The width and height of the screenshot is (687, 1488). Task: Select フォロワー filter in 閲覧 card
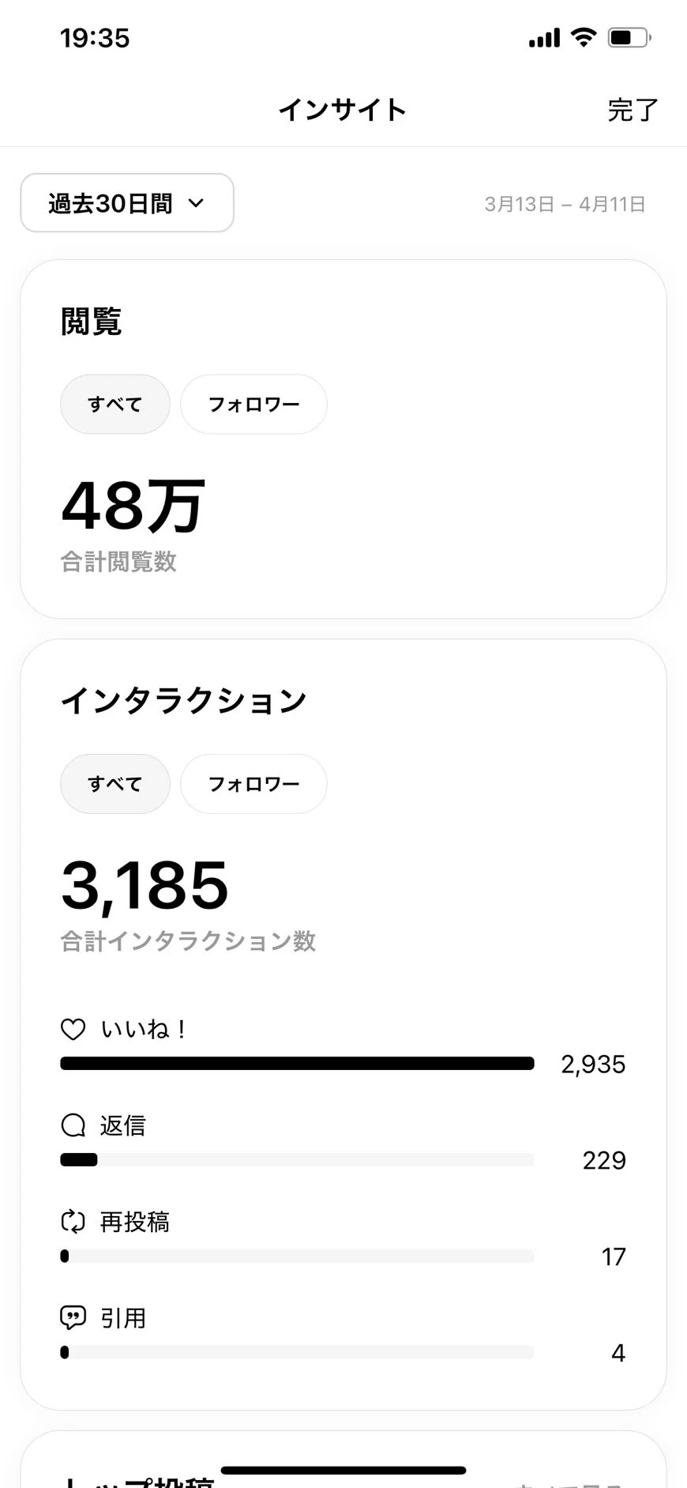coord(253,404)
